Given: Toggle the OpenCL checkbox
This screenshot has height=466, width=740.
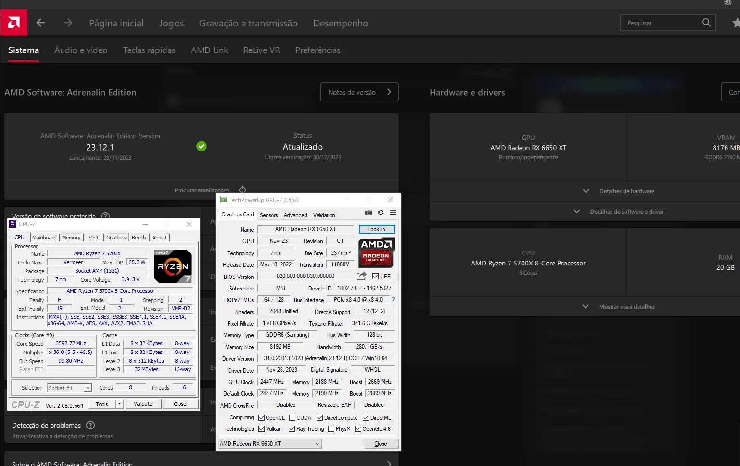Looking at the screenshot, I should [x=261, y=418].
